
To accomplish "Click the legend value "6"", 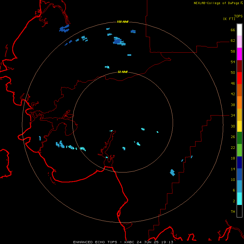I will point(234,190).
